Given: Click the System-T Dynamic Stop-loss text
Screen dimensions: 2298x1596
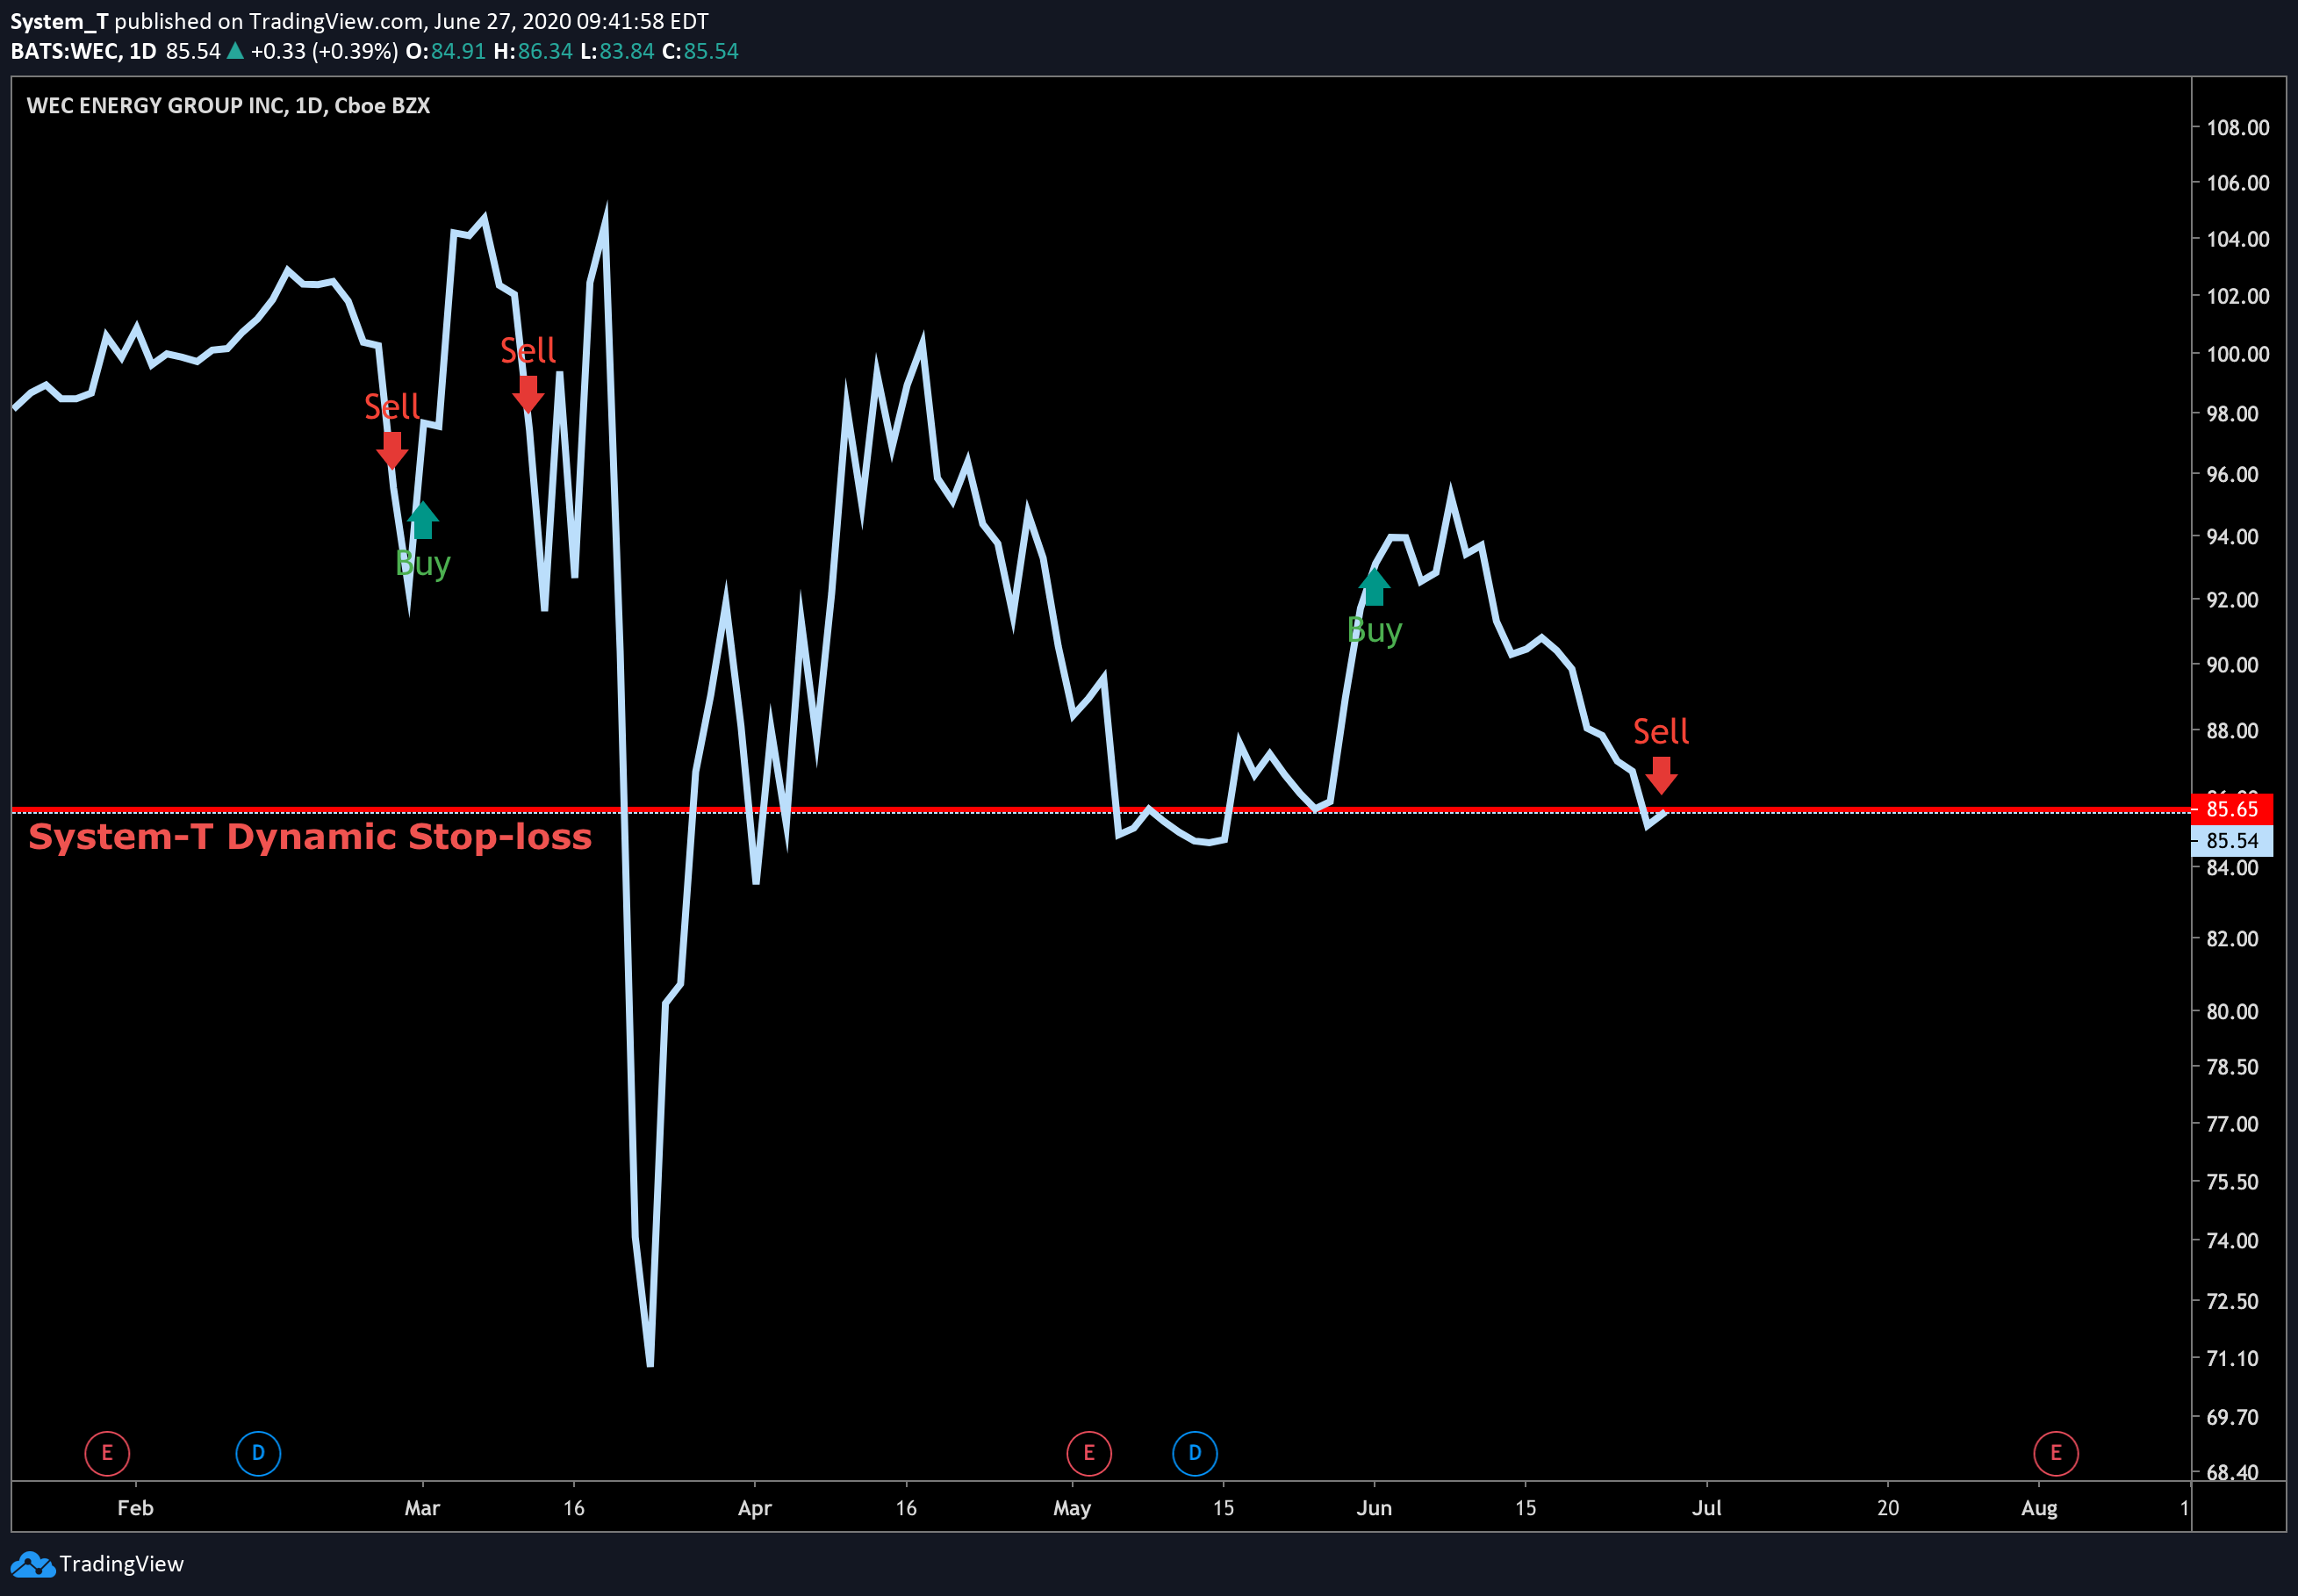Looking at the screenshot, I should (310, 836).
